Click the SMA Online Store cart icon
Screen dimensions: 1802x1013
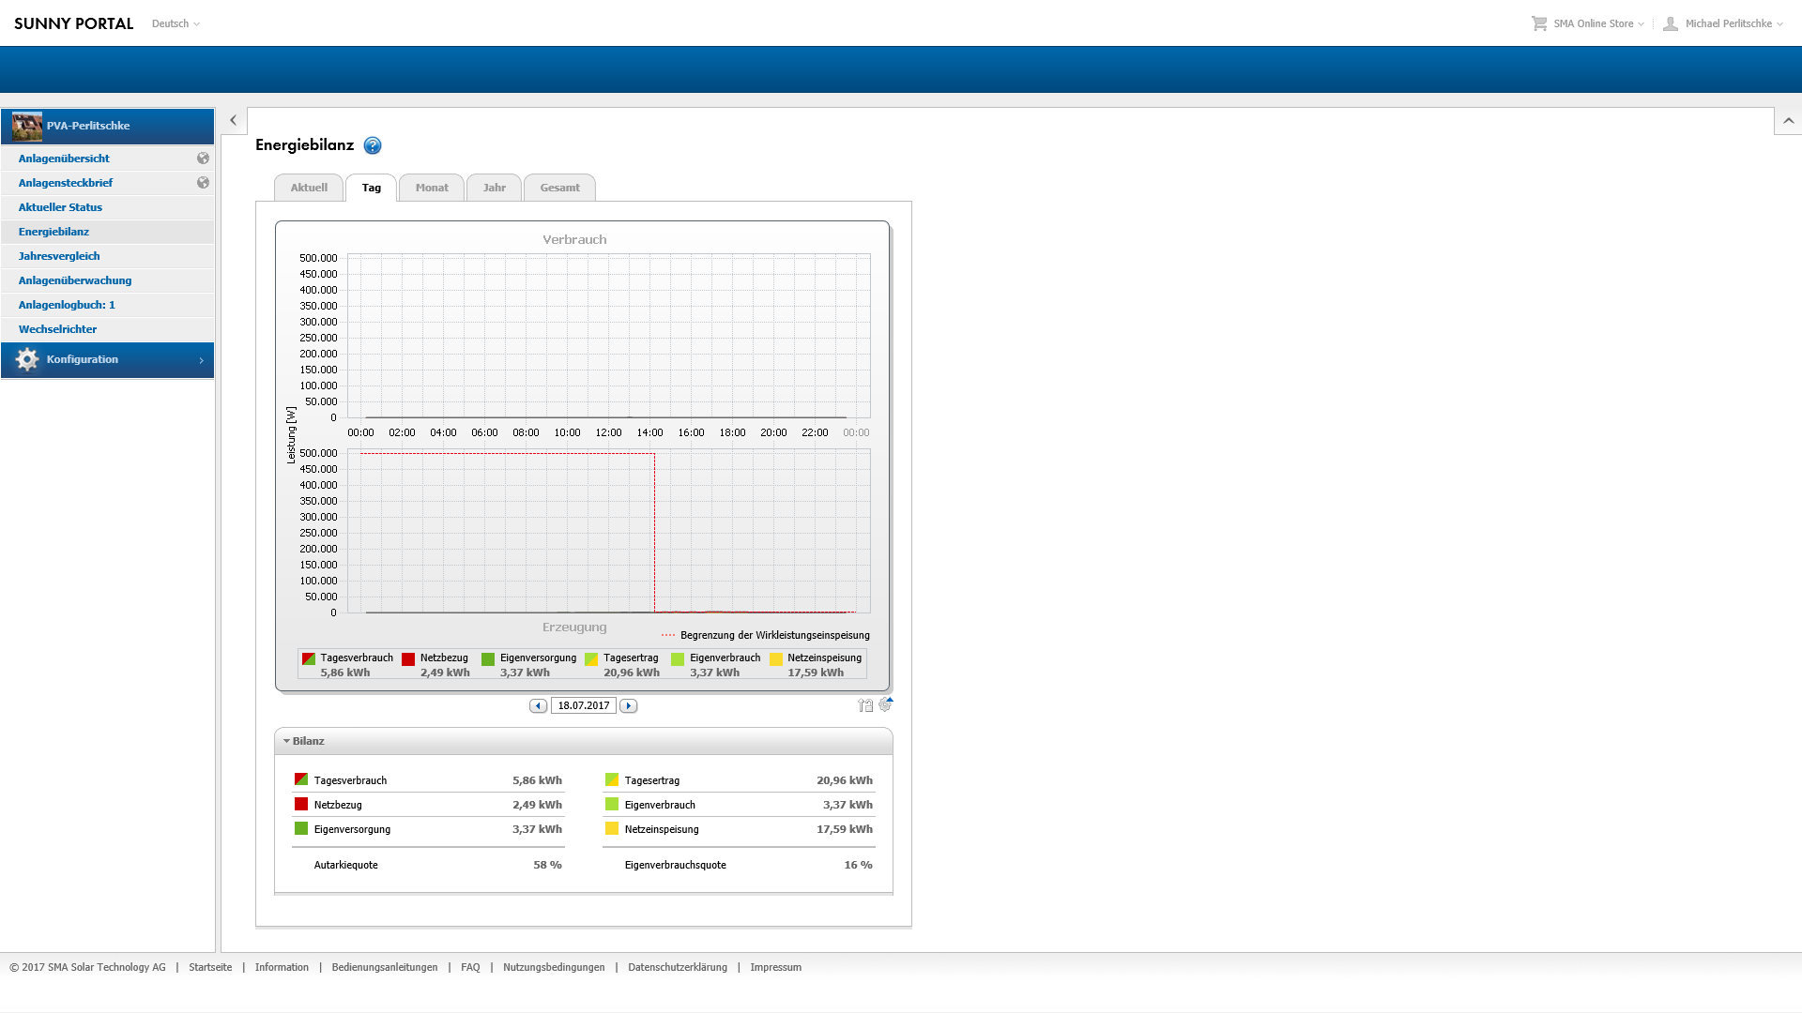(1539, 23)
